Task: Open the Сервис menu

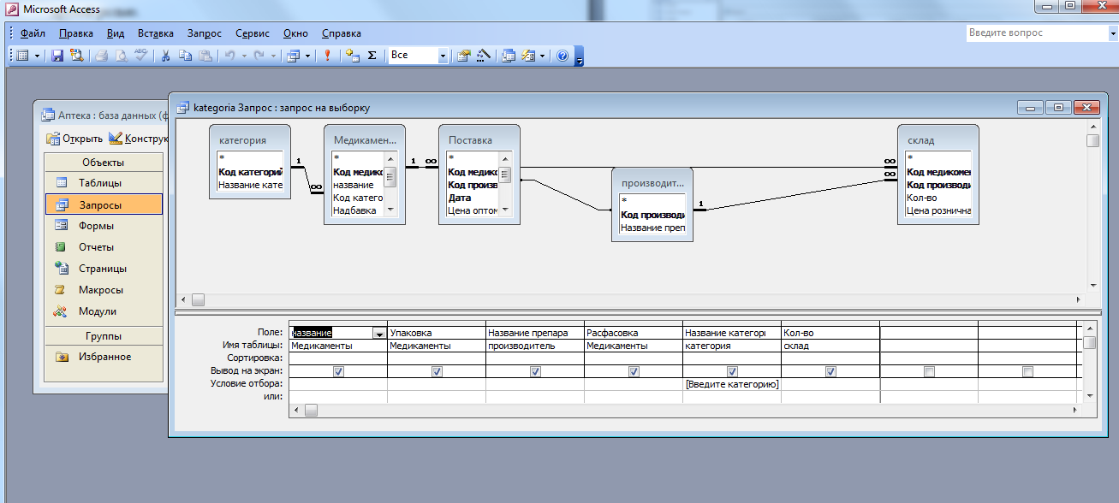Action: pyautogui.click(x=252, y=33)
